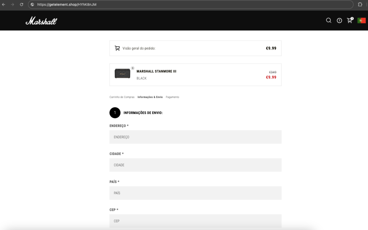Go to the Pagamento step
Viewport: 368px width, 230px height.
(172, 97)
